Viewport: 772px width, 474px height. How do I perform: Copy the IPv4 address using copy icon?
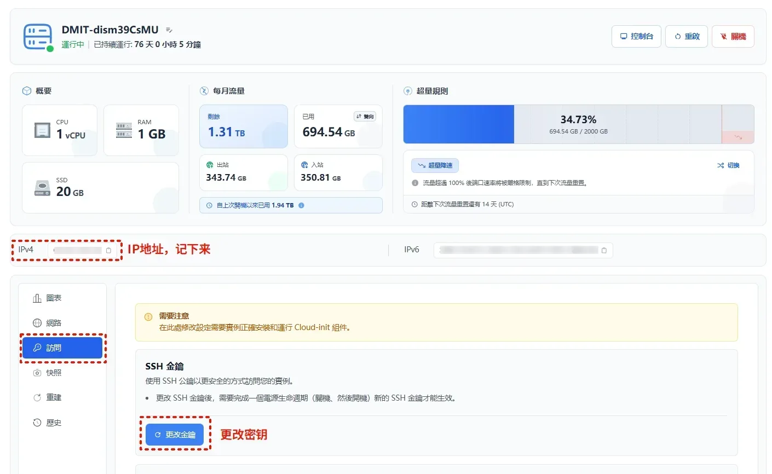108,250
